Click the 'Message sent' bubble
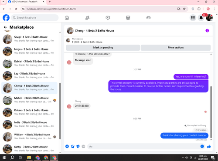 (83, 60)
